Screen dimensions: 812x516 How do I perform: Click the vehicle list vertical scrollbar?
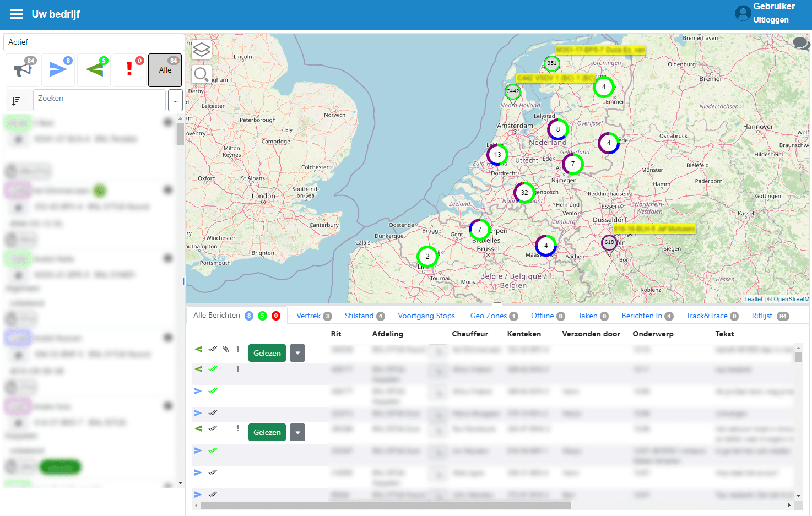click(x=180, y=134)
